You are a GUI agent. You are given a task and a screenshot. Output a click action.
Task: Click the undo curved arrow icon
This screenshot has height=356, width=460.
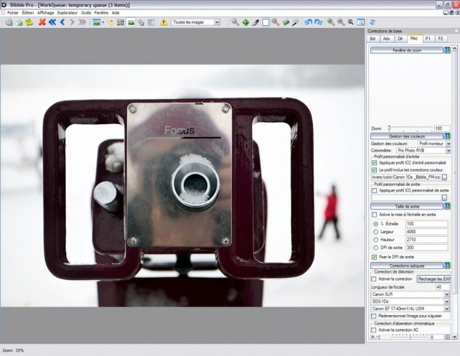click(x=308, y=22)
